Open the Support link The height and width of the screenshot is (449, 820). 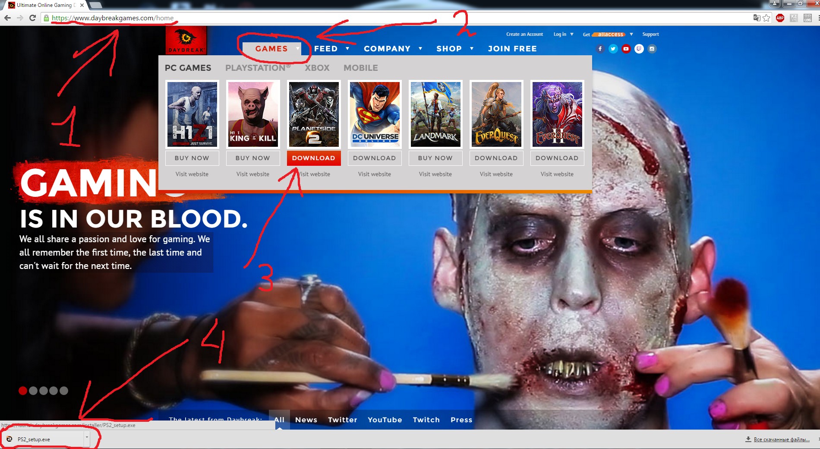[650, 34]
